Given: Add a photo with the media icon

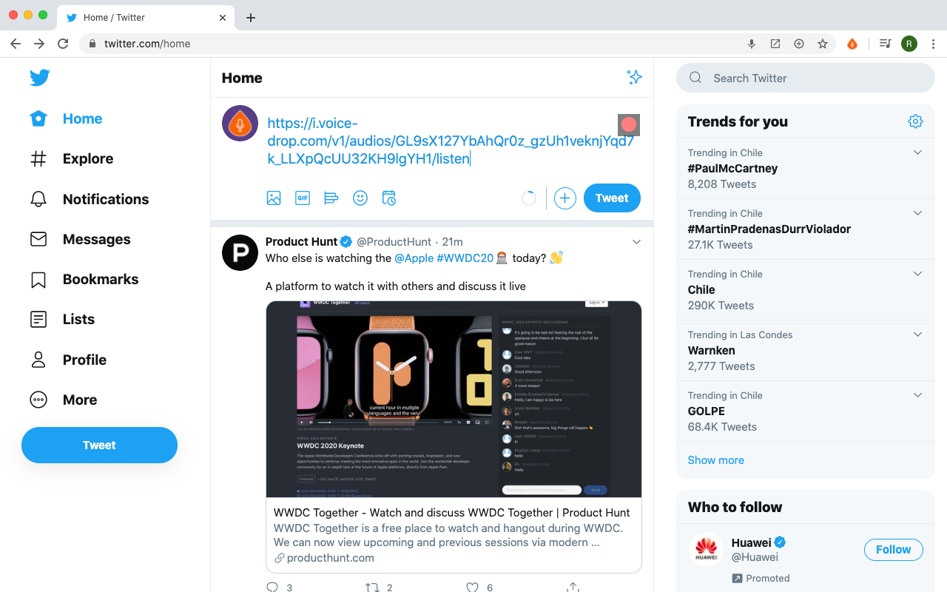Looking at the screenshot, I should [274, 198].
